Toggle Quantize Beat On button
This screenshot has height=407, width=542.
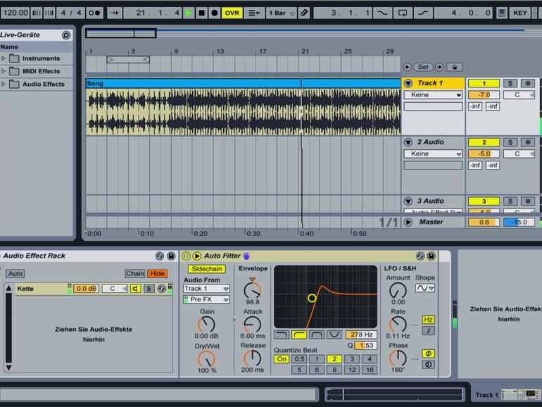pyautogui.click(x=282, y=359)
